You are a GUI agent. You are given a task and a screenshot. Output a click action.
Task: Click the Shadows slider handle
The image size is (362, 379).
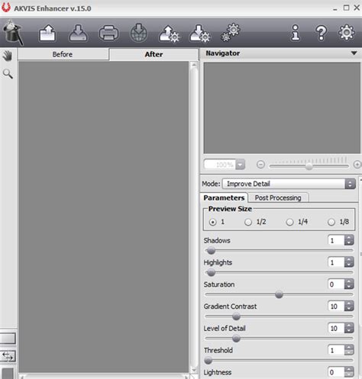click(x=211, y=251)
